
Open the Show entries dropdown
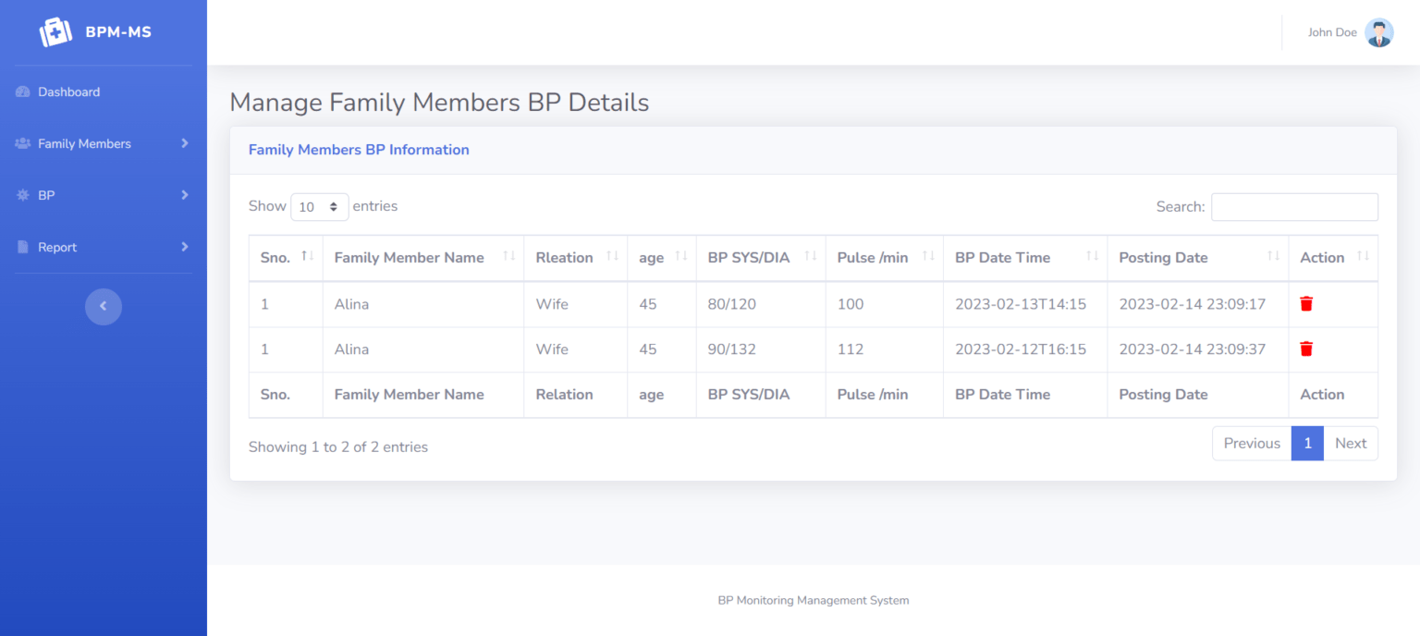click(319, 206)
